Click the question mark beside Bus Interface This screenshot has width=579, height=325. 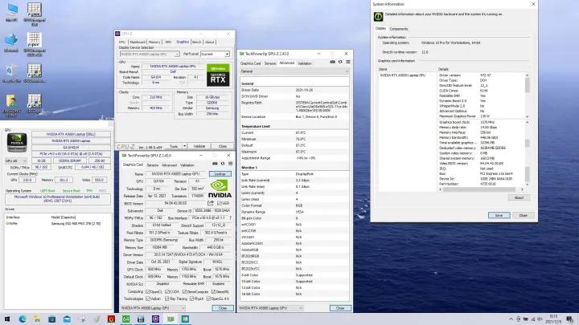click(x=231, y=217)
